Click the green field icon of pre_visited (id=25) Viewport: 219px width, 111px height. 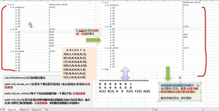tap(13, 51)
